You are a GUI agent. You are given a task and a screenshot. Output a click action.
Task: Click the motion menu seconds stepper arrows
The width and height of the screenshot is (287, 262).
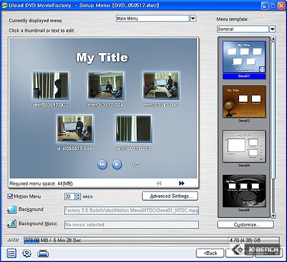point(78,196)
